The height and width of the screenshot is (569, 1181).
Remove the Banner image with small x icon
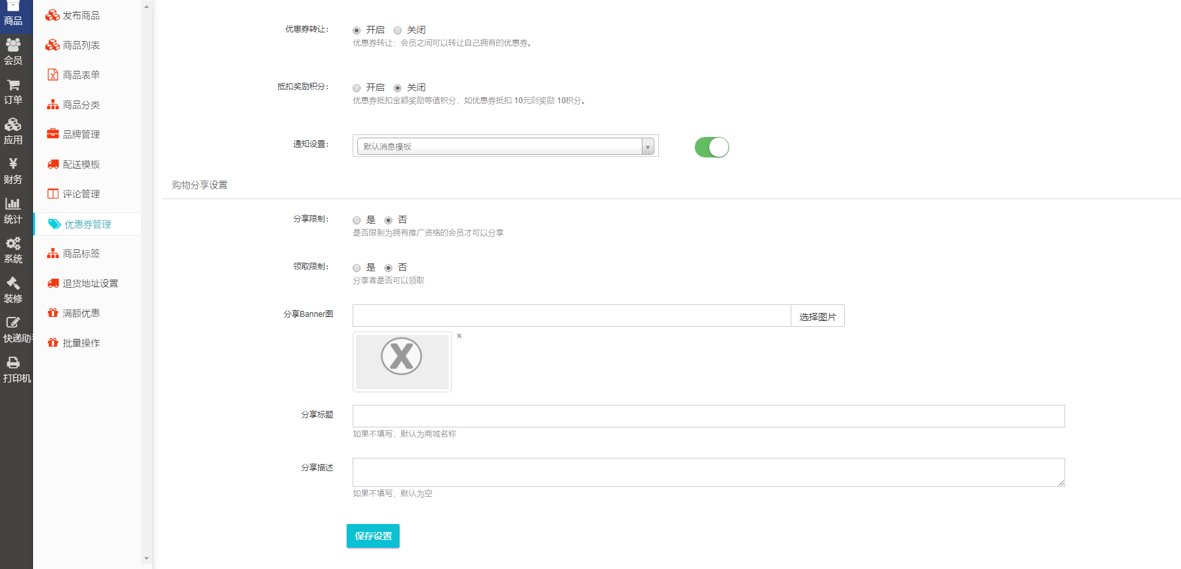pyautogui.click(x=459, y=336)
